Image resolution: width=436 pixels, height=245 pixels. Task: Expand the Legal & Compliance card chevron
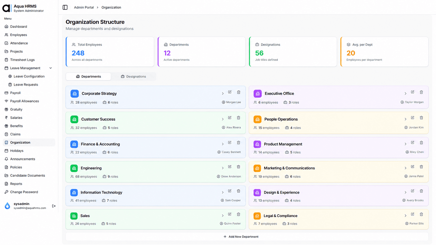405,216
